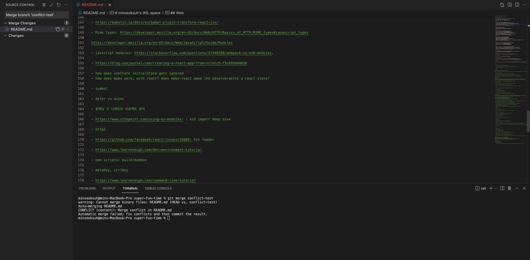Open README.md file using the open file icon
The width and height of the screenshot is (530, 260).
(57, 29)
